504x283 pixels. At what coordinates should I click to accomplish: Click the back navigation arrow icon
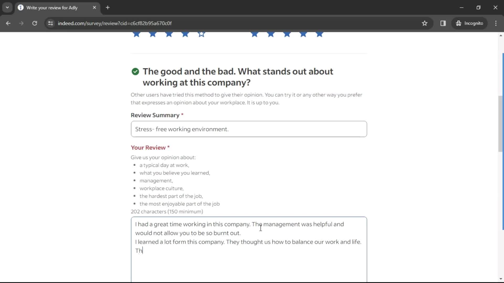pyautogui.click(x=9, y=23)
